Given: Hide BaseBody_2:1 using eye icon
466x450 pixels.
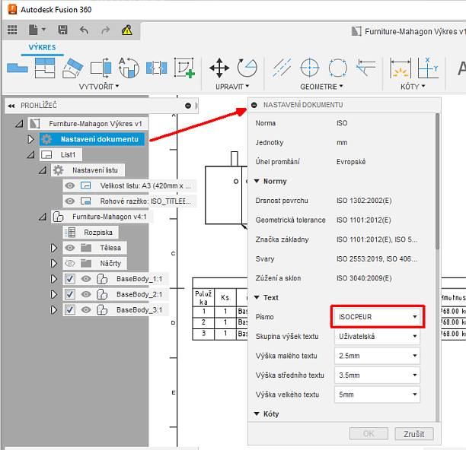Looking at the screenshot, I should tap(86, 294).
